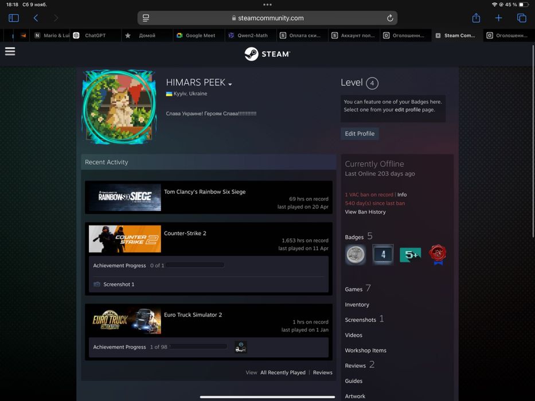Click the Euro Truck Simulator 2 banner

point(125,321)
